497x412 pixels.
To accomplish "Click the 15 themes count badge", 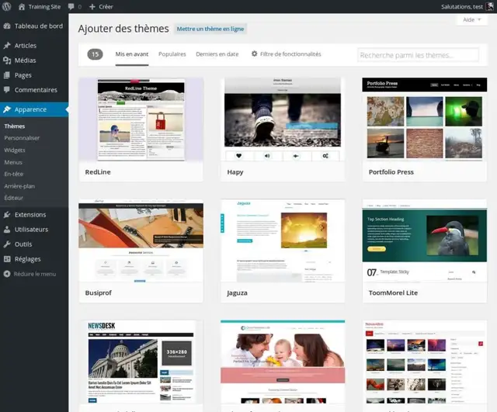I will (x=95, y=54).
